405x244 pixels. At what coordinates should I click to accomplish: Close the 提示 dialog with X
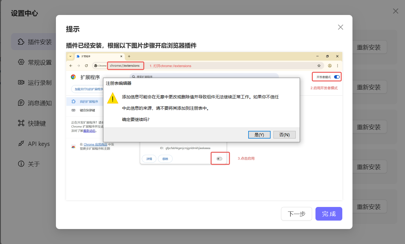pyautogui.click(x=341, y=27)
